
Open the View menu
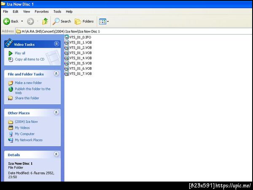coord(27,12)
